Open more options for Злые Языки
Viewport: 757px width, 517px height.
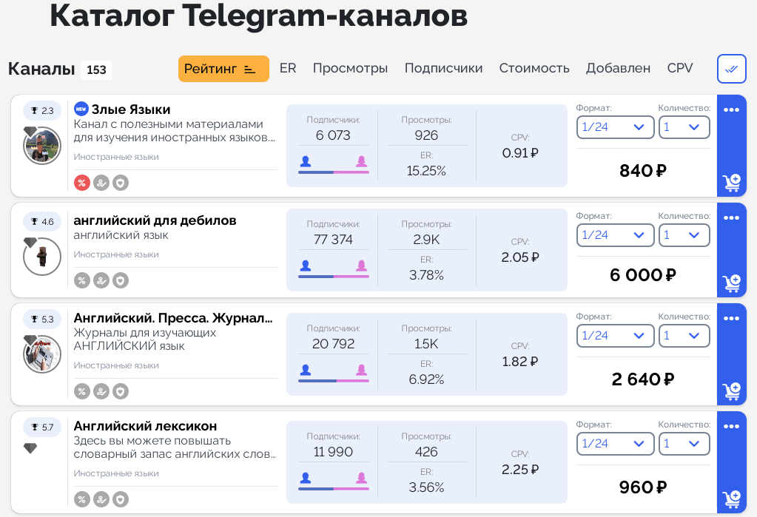732,110
